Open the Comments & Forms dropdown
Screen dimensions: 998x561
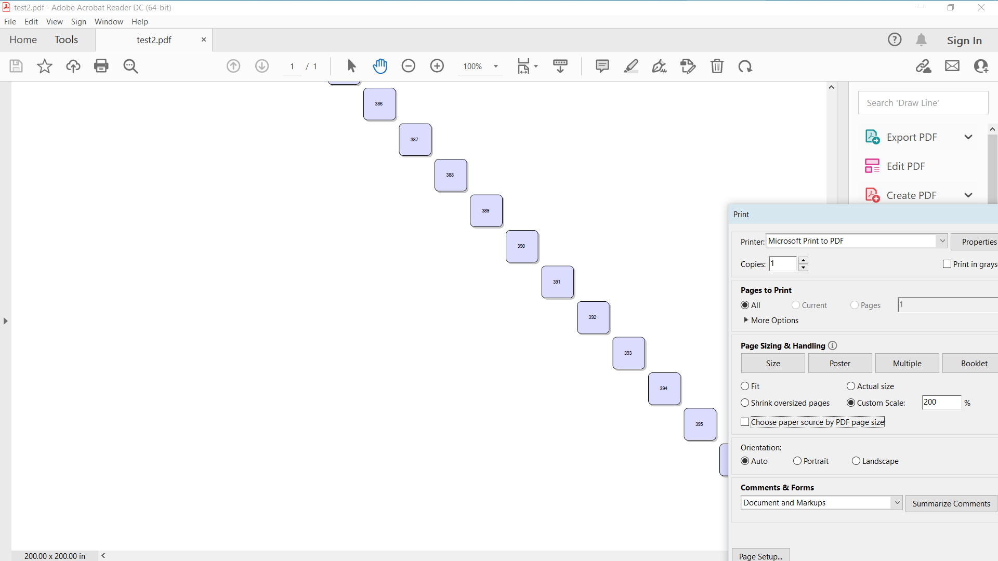(x=897, y=503)
